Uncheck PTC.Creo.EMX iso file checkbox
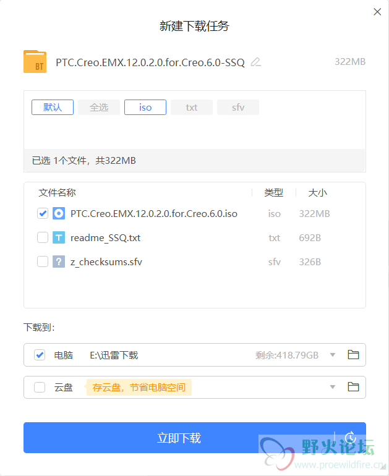 [x=43, y=213]
